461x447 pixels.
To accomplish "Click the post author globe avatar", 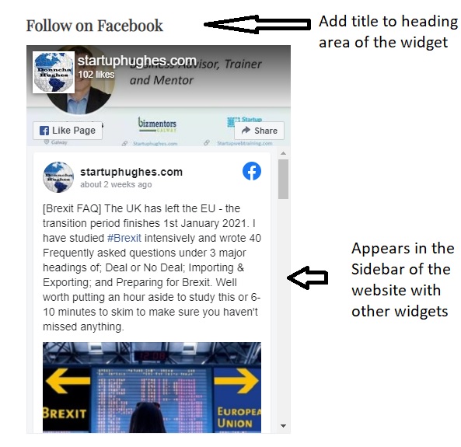I will [58, 177].
